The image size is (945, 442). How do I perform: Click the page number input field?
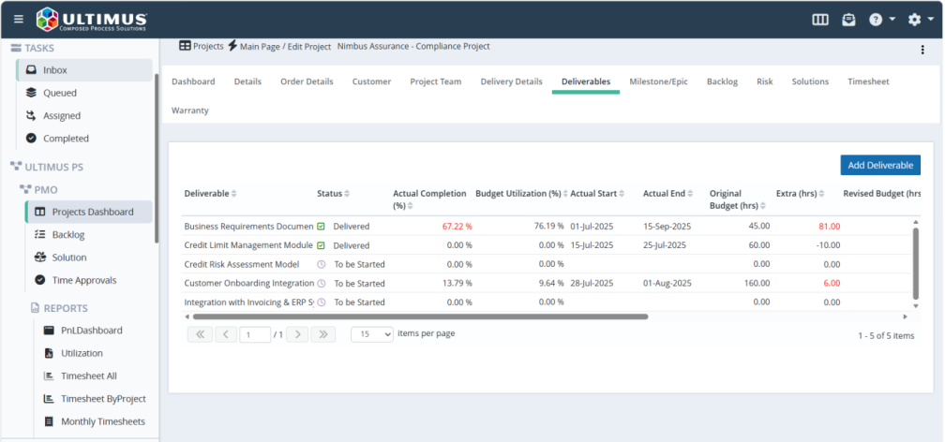[255, 334]
